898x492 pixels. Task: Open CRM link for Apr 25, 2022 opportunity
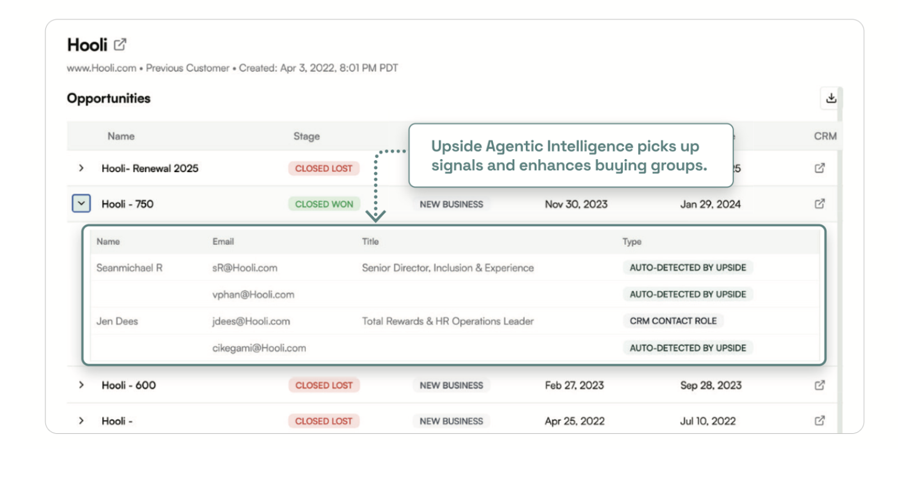click(x=819, y=421)
